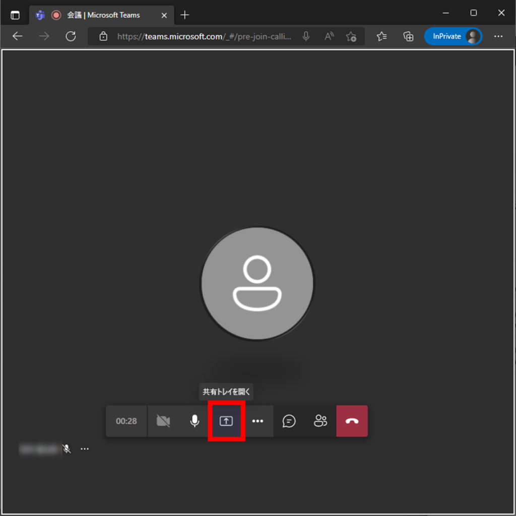The image size is (516, 516).
Task: Hang up the call
Action: (352, 421)
